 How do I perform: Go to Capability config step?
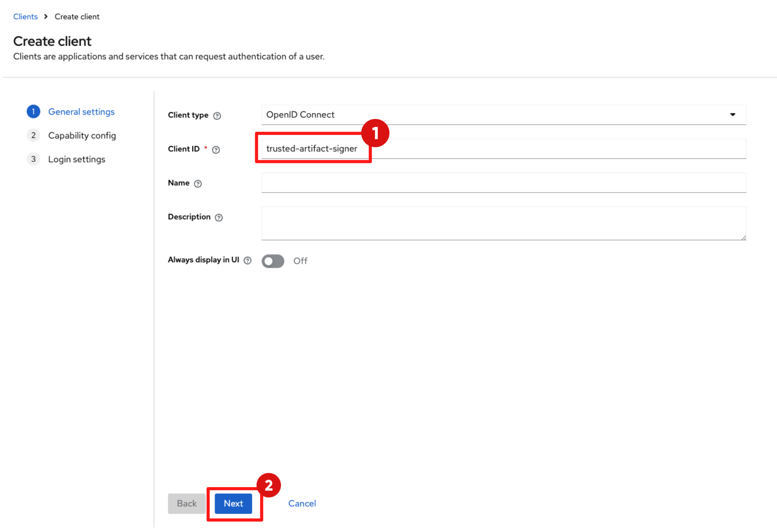[x=82, y=136]
